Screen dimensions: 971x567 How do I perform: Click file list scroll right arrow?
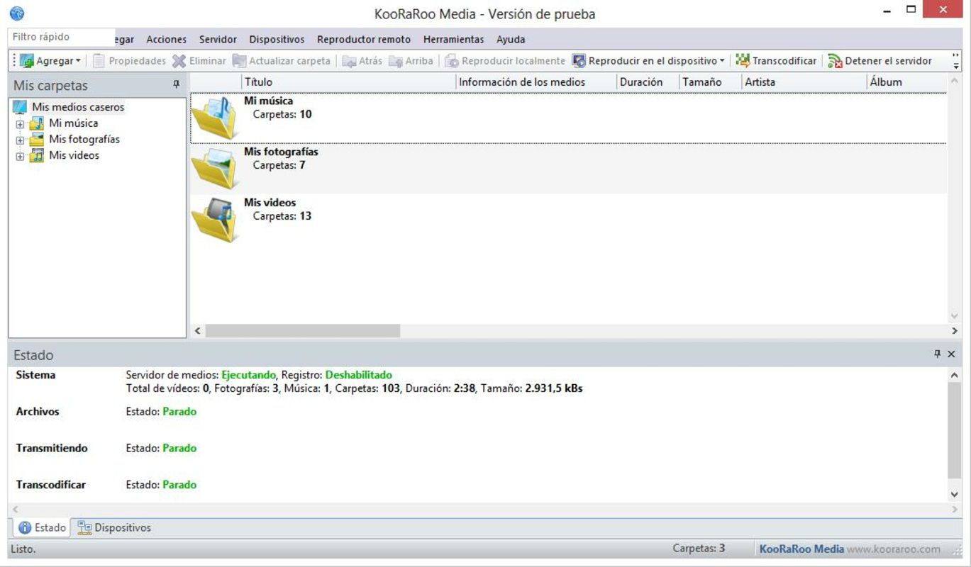954,331
